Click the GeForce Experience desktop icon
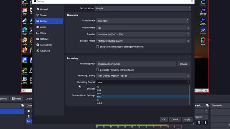The image size is (230, 129). (x=25, y=71)
